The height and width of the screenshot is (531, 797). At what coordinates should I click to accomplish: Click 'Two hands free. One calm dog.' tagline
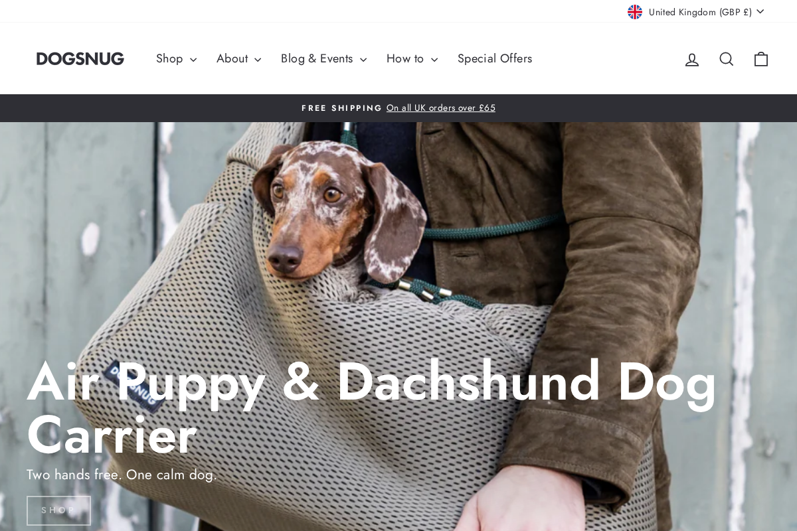(122, 475)
